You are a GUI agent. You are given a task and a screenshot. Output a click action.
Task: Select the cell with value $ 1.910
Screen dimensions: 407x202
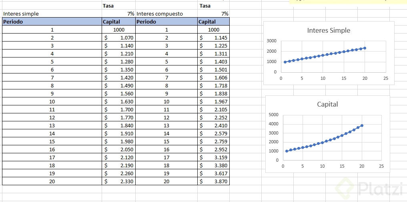(118, 134)
